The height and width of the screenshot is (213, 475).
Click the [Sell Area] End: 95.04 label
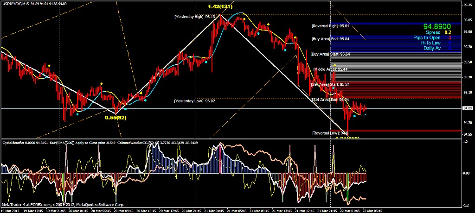click(x=330, y=100)
